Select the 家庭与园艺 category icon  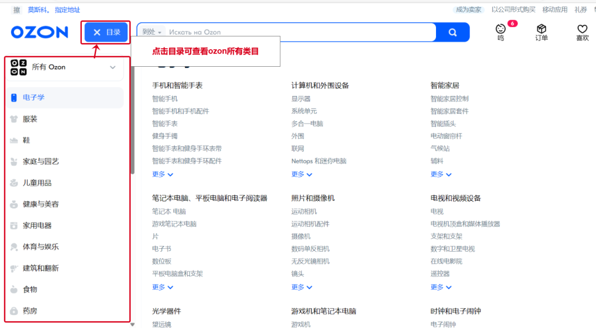pos(14,162)
